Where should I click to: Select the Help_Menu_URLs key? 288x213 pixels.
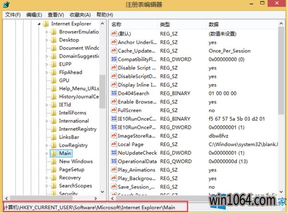(79, 88)
